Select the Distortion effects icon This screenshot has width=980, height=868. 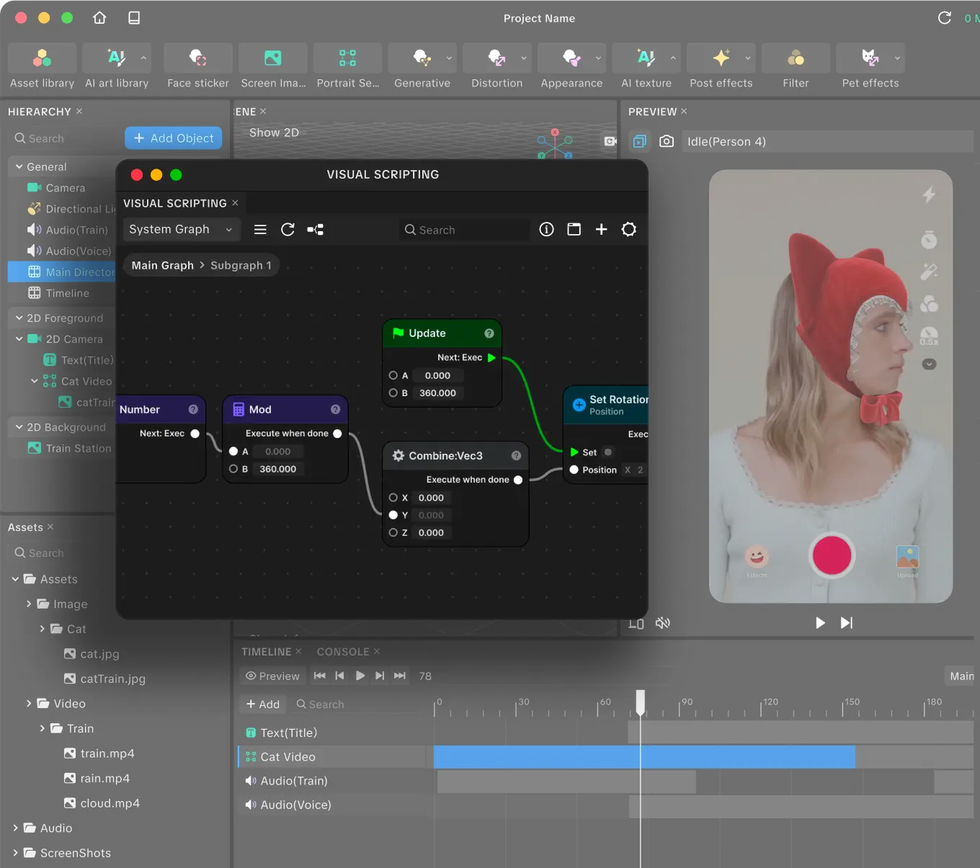click(497, 58)
